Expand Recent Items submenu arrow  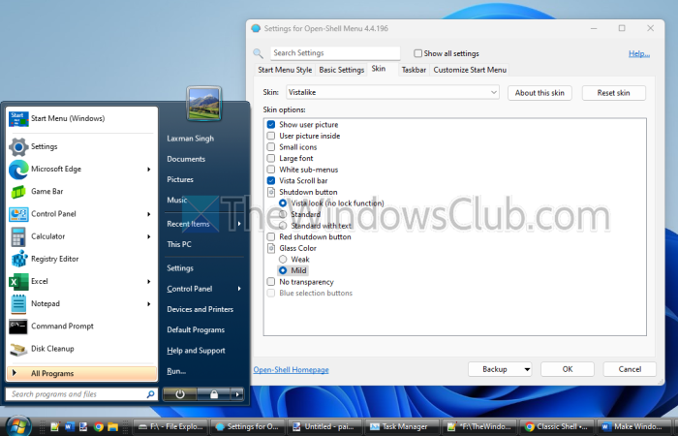pos(239,224)
